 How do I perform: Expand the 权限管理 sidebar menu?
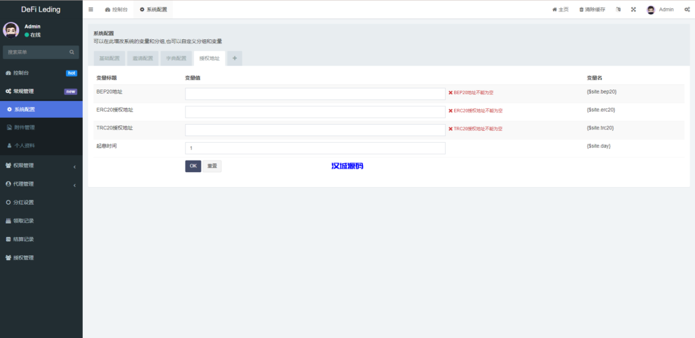tap(41, 165)
